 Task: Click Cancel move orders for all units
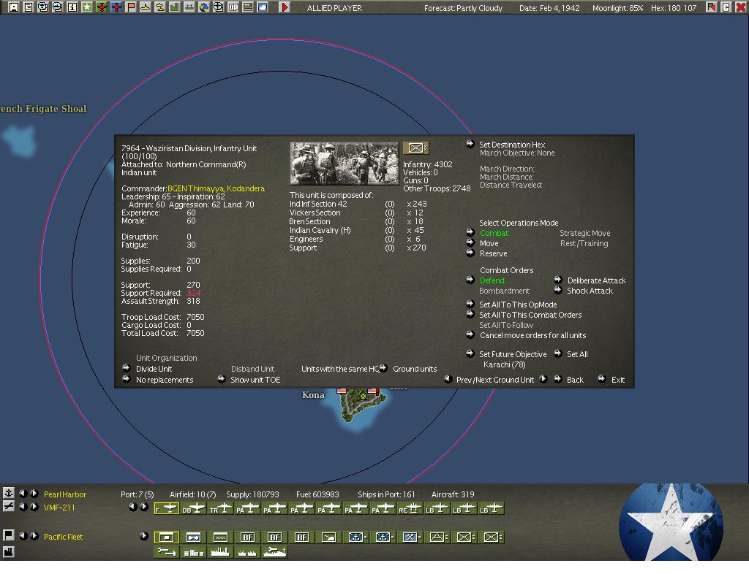coord(532,335)
